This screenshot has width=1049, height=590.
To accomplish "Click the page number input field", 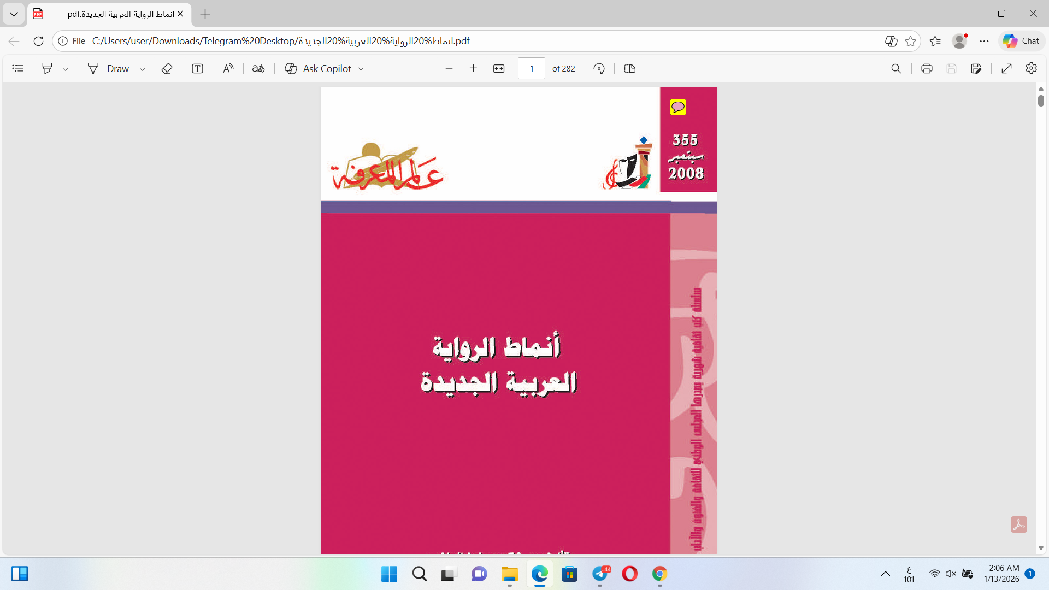I will point(532,68).
